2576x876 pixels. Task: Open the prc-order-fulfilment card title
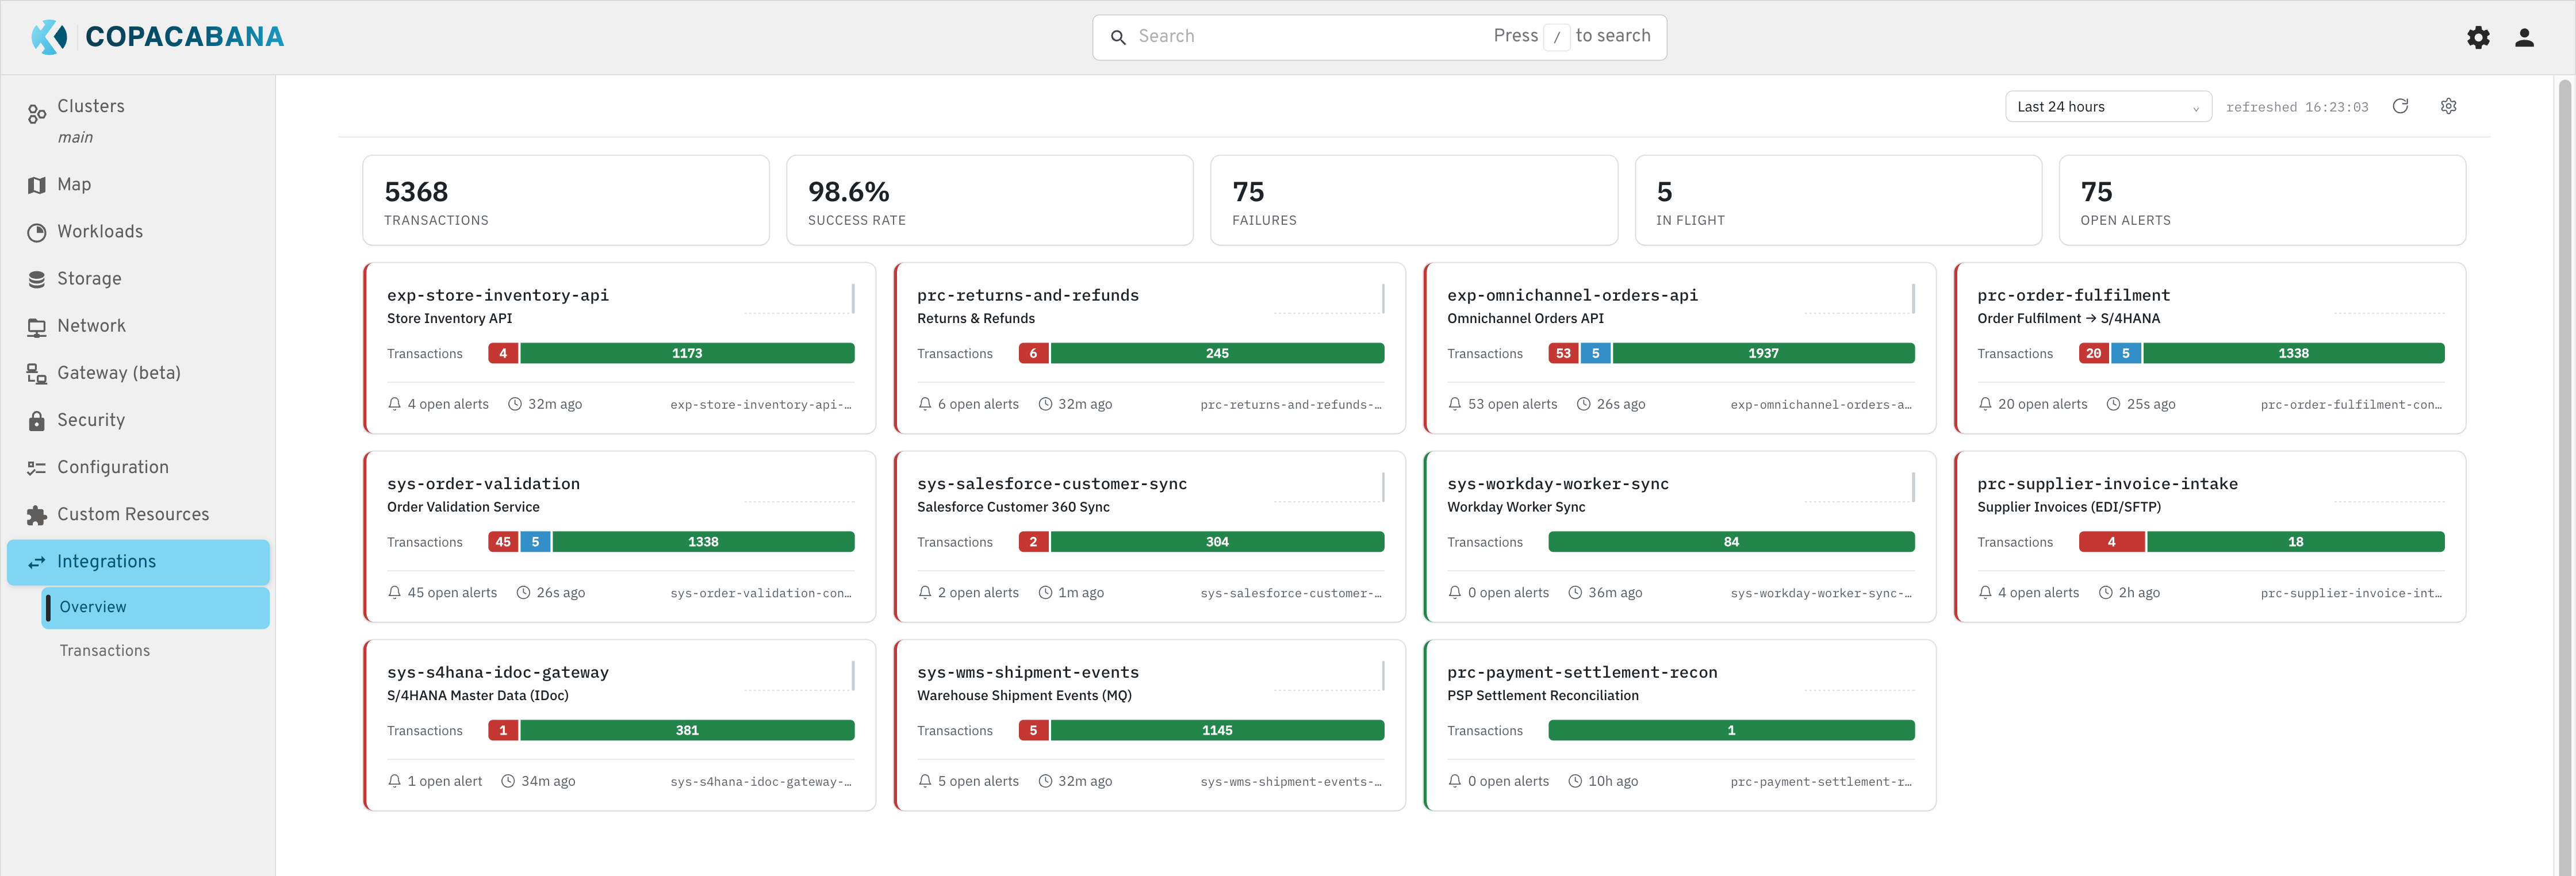[x=2073, y=295]
